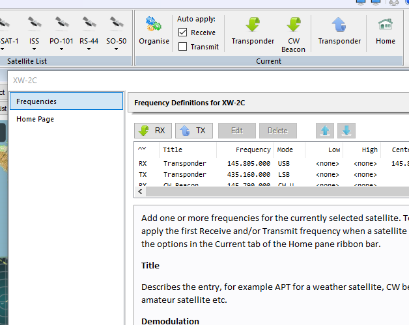The width and height of the screenshot is (409, 325).
Task: Click the Low column header
Action: coord(324,149)
